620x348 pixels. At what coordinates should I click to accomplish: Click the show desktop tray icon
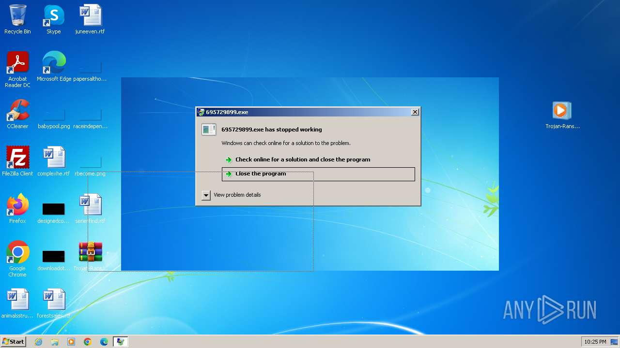tap(614, 342)
